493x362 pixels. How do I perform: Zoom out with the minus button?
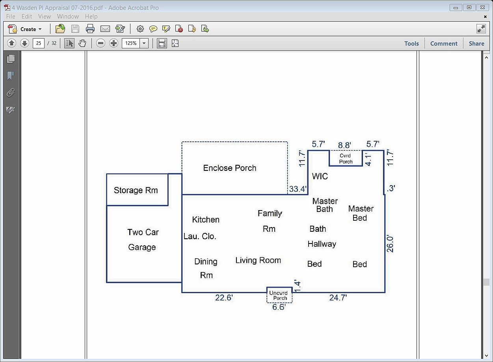[101, 43]
